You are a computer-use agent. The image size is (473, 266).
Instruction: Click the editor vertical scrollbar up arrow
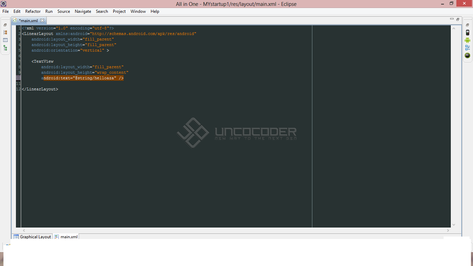pos(454,28)
